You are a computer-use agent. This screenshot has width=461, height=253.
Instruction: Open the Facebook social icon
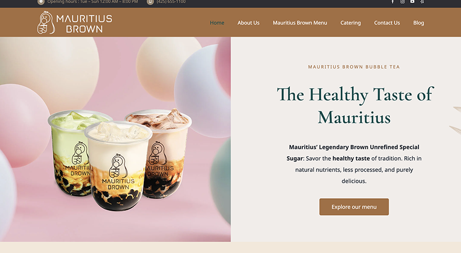[x=392, y=2]
